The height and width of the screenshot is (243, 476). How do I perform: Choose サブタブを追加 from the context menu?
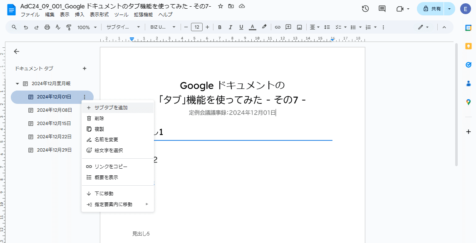pyautogui.click(x=118, y=108)
